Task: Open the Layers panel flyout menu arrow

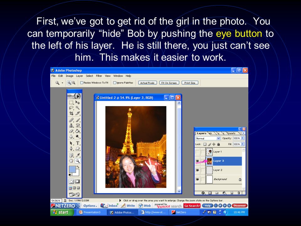Action: pos(244,133)
